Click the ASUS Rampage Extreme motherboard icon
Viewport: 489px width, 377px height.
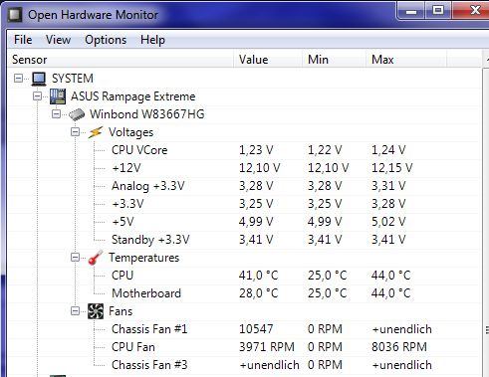click(58, 96)
